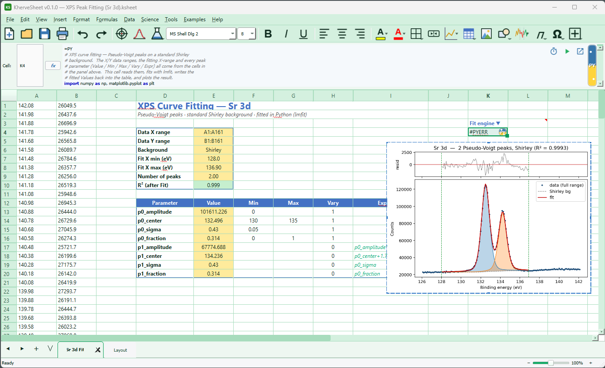Select the Background cell containing Shirley

tap(213, 149)
